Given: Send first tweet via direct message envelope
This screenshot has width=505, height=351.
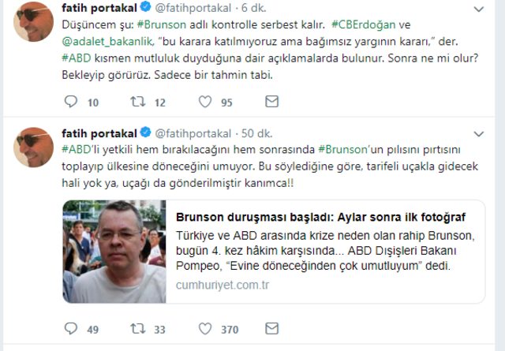Looking at the screenshot, I should (271, 102).
